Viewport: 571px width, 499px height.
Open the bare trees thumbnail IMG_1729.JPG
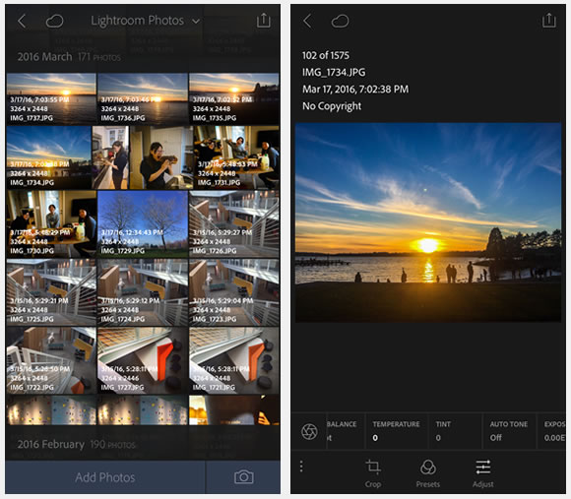click(x=143, y=223)
